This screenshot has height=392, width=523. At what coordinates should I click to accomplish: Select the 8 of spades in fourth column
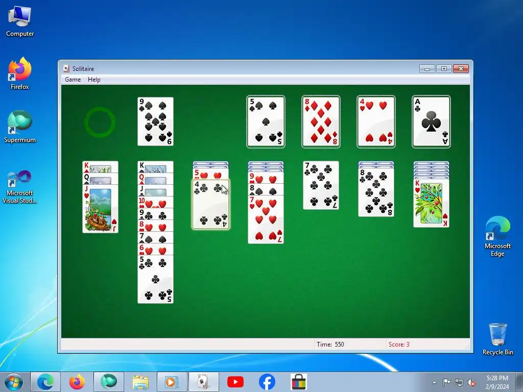266,189
